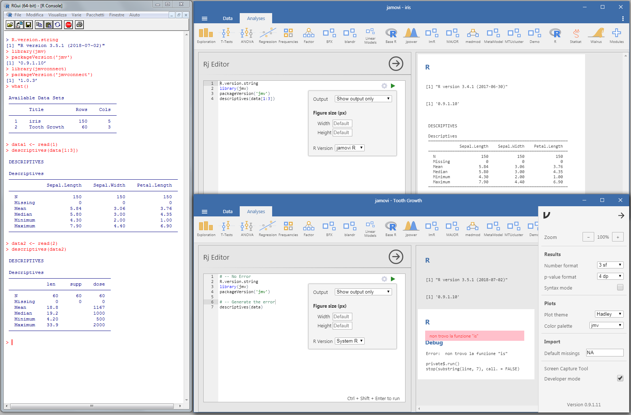Image resolution: width=631 pixels, height=415 pixels.
Task: Switch to Data tab in Tooth Growth window
Action: click(x=228, y=212)
